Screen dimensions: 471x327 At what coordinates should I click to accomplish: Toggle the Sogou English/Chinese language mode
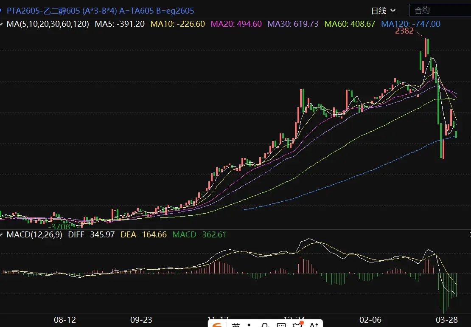236,325
